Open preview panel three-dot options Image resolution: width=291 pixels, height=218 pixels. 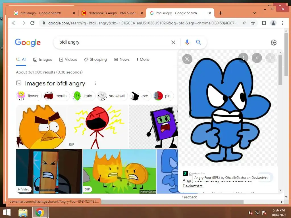[x=243, y=58]
